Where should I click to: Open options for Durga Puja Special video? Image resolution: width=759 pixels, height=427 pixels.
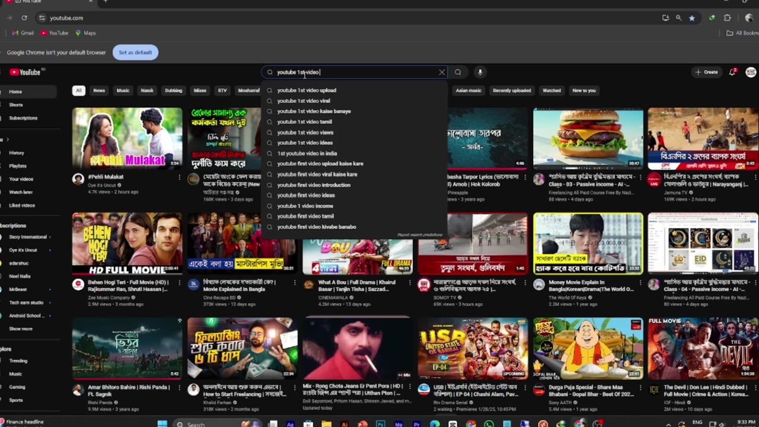640,388
